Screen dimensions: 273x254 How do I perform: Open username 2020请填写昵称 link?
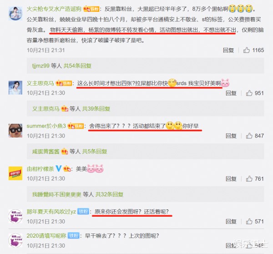46,236
